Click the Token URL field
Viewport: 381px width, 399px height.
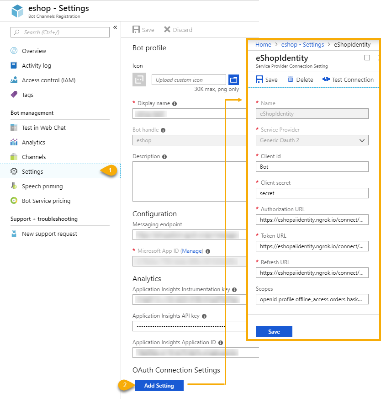pos(312,246)
